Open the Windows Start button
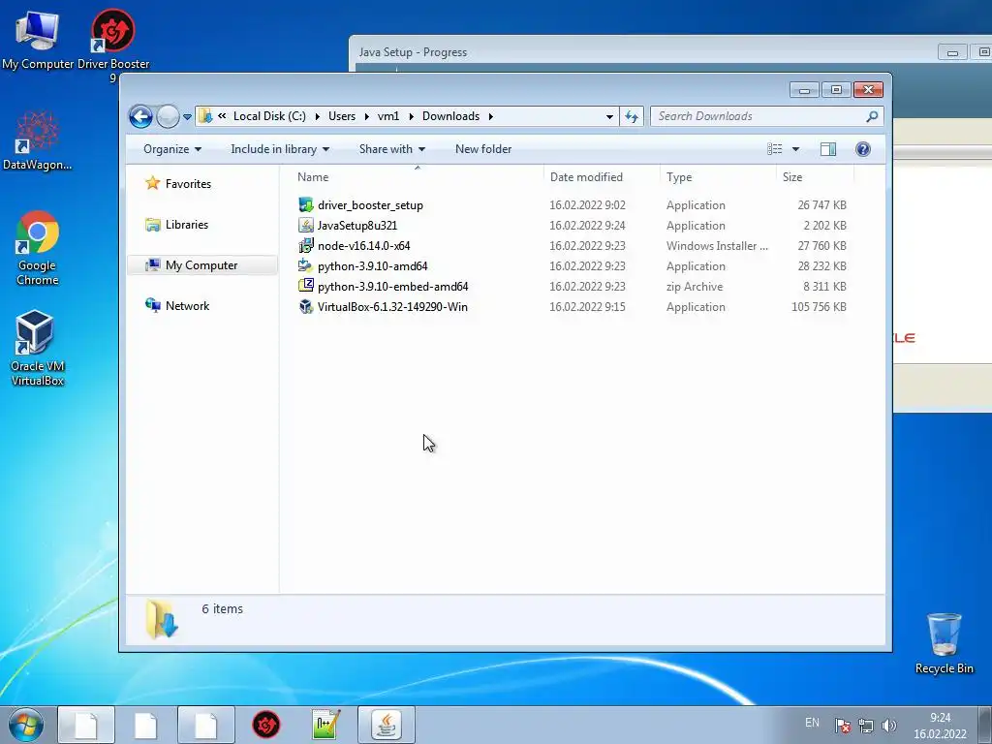992x744 pixels. click(x=25, y=725)
